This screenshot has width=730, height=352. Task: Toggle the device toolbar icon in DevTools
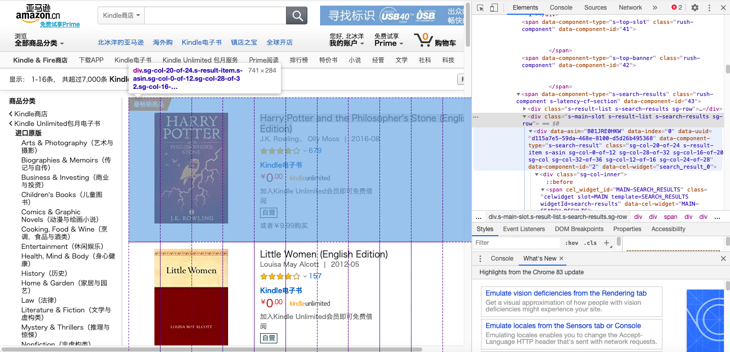click(494, 8)
